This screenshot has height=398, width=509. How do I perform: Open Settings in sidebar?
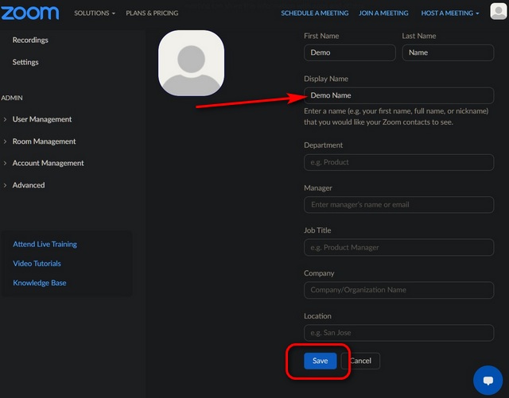pyautogui.click(x=25, y=62)
